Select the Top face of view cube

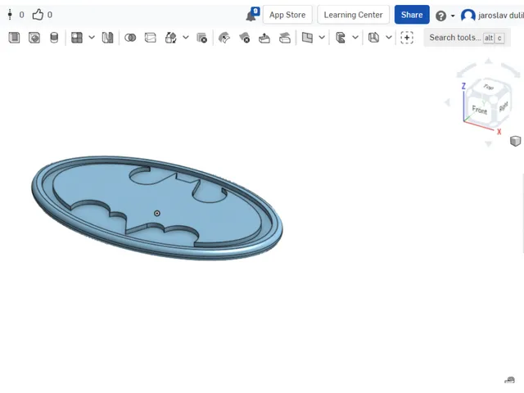tap(488, 87)
